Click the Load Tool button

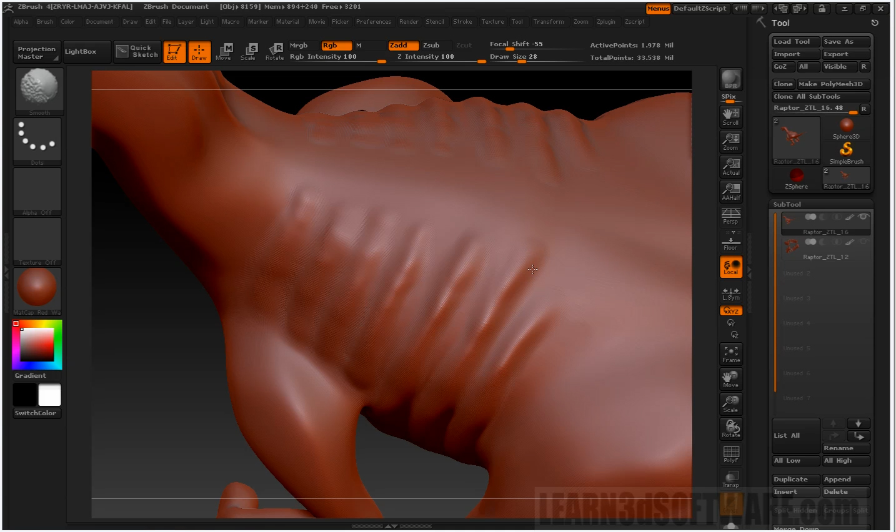[794, 42]
